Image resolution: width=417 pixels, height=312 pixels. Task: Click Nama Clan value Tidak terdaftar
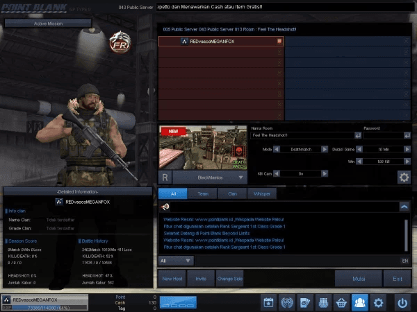[60, 220]
